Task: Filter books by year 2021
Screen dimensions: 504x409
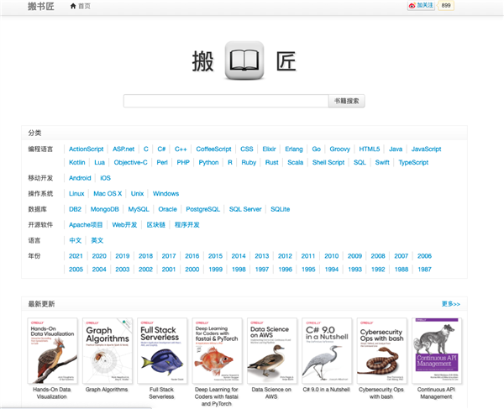Action: [76, 256]
